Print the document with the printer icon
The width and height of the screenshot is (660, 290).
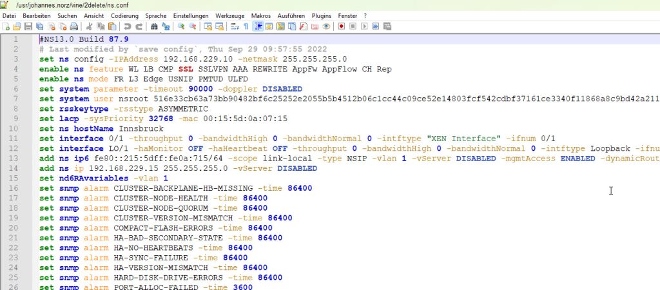(x=73, y=26)
